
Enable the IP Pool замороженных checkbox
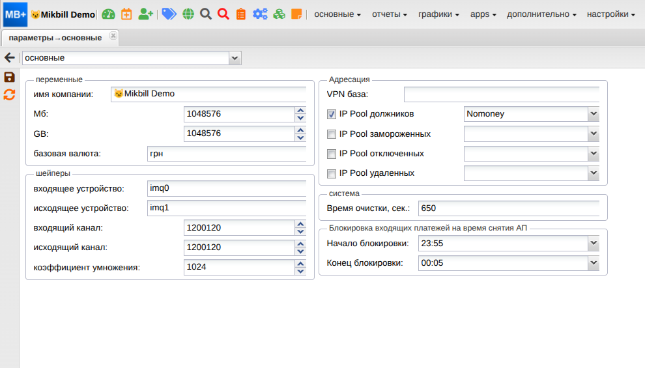click(332, 134)
